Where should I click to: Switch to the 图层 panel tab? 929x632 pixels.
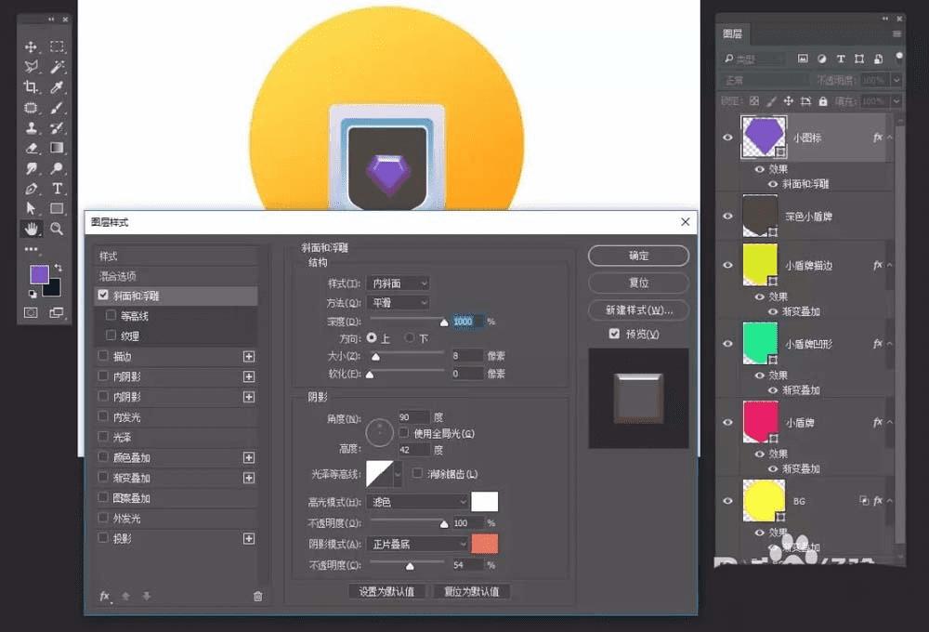[x=732, y=33]
